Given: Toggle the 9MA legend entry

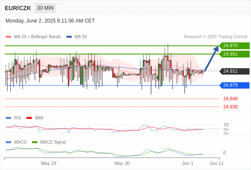Looking at the screenshot, I should coord(35,118).
